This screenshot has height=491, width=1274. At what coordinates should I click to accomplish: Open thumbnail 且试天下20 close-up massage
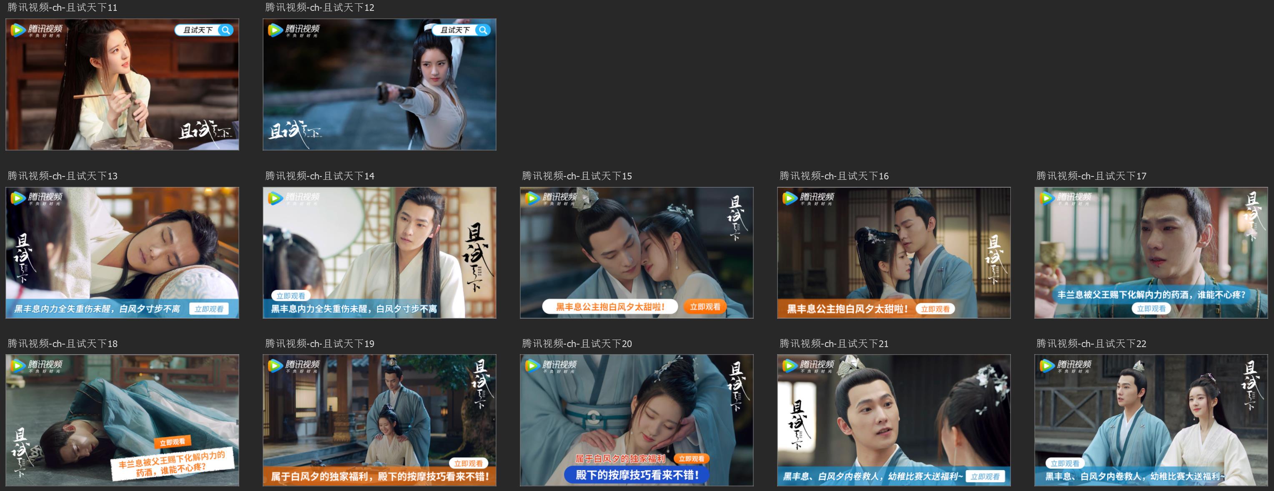point(637,420)
